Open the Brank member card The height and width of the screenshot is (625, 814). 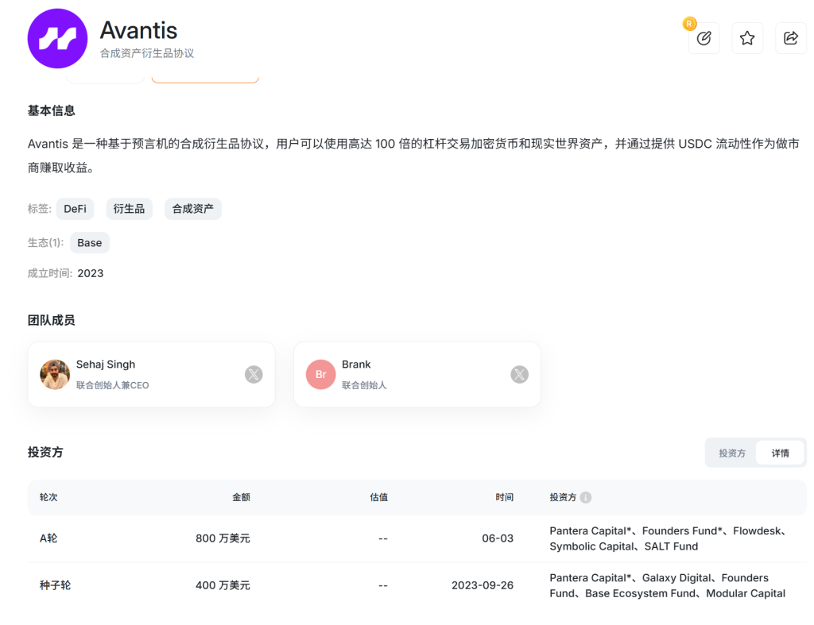click(x=417, y=375)
